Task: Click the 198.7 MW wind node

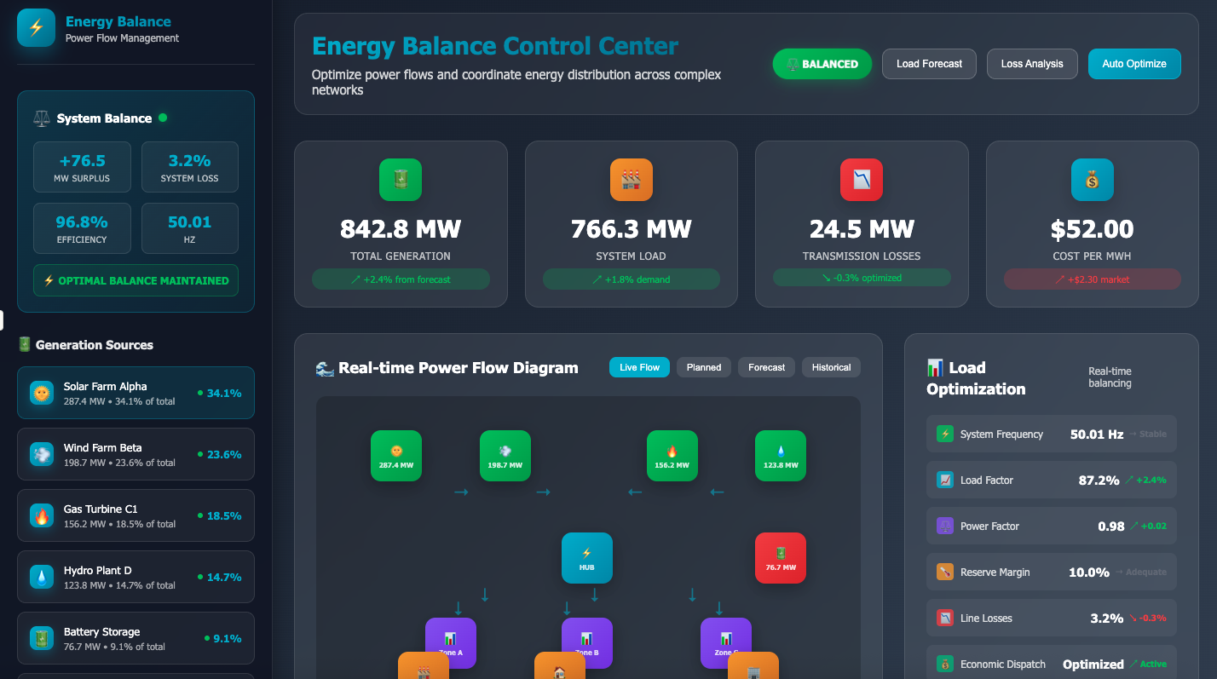Action: pos(505,456)
